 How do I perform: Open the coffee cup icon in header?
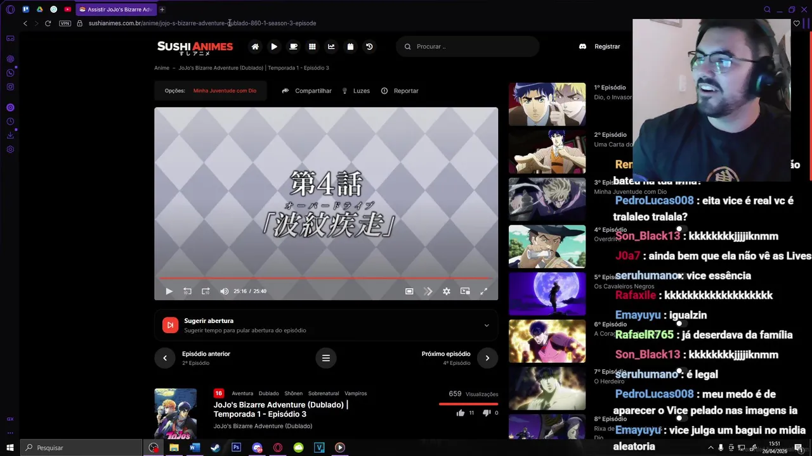[x=293, y=46]
